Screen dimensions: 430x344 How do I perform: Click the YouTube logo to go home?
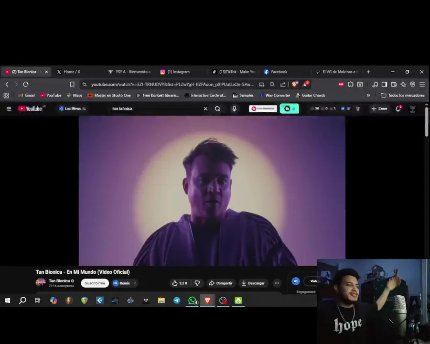[30, 108]
